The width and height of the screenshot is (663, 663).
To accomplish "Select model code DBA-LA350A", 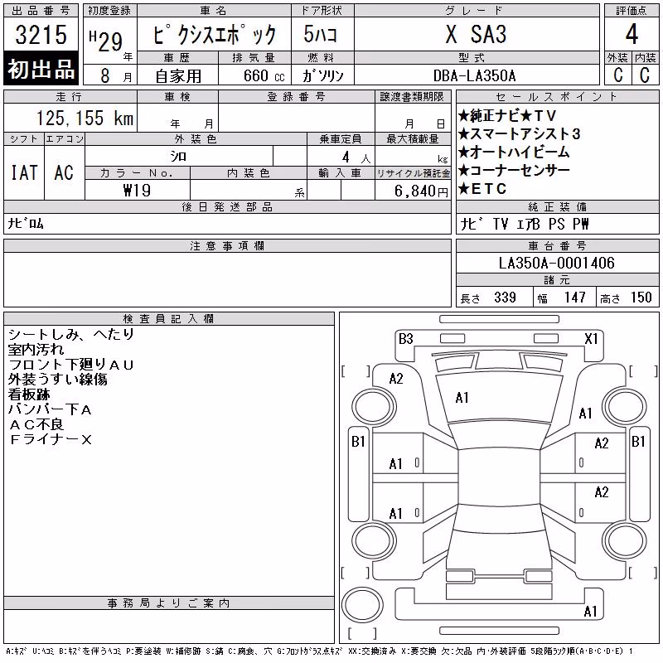I will 474,75.
